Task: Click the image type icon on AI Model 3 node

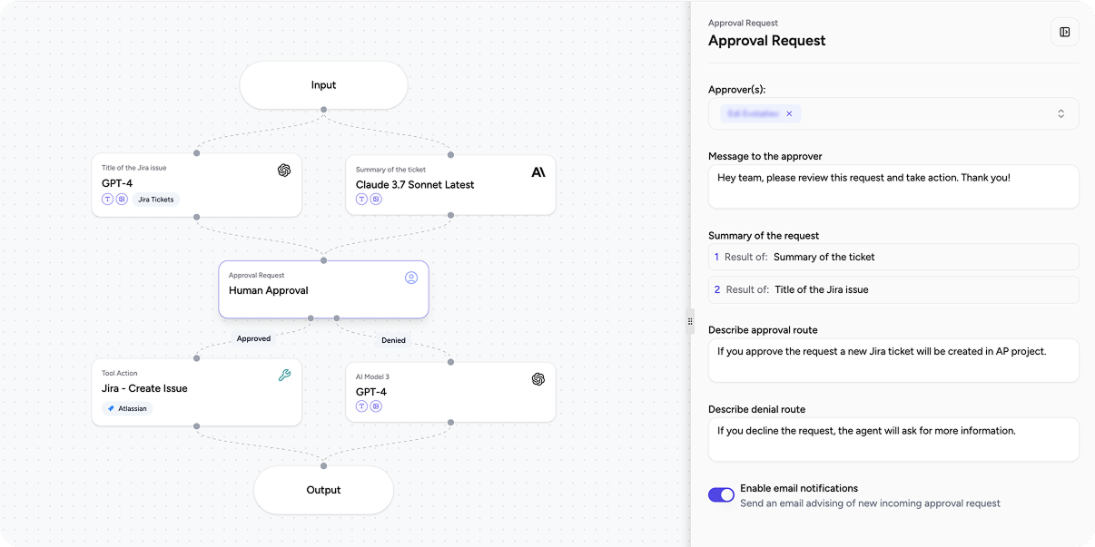Action: point(376,406)
